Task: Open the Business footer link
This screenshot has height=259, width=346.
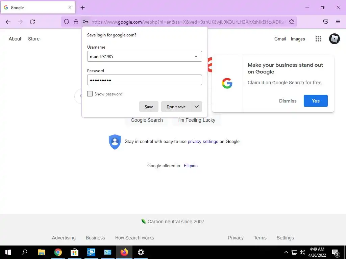Action: coord(95,238)
